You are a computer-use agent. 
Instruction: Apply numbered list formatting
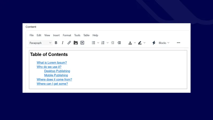[x=103, y=43]
